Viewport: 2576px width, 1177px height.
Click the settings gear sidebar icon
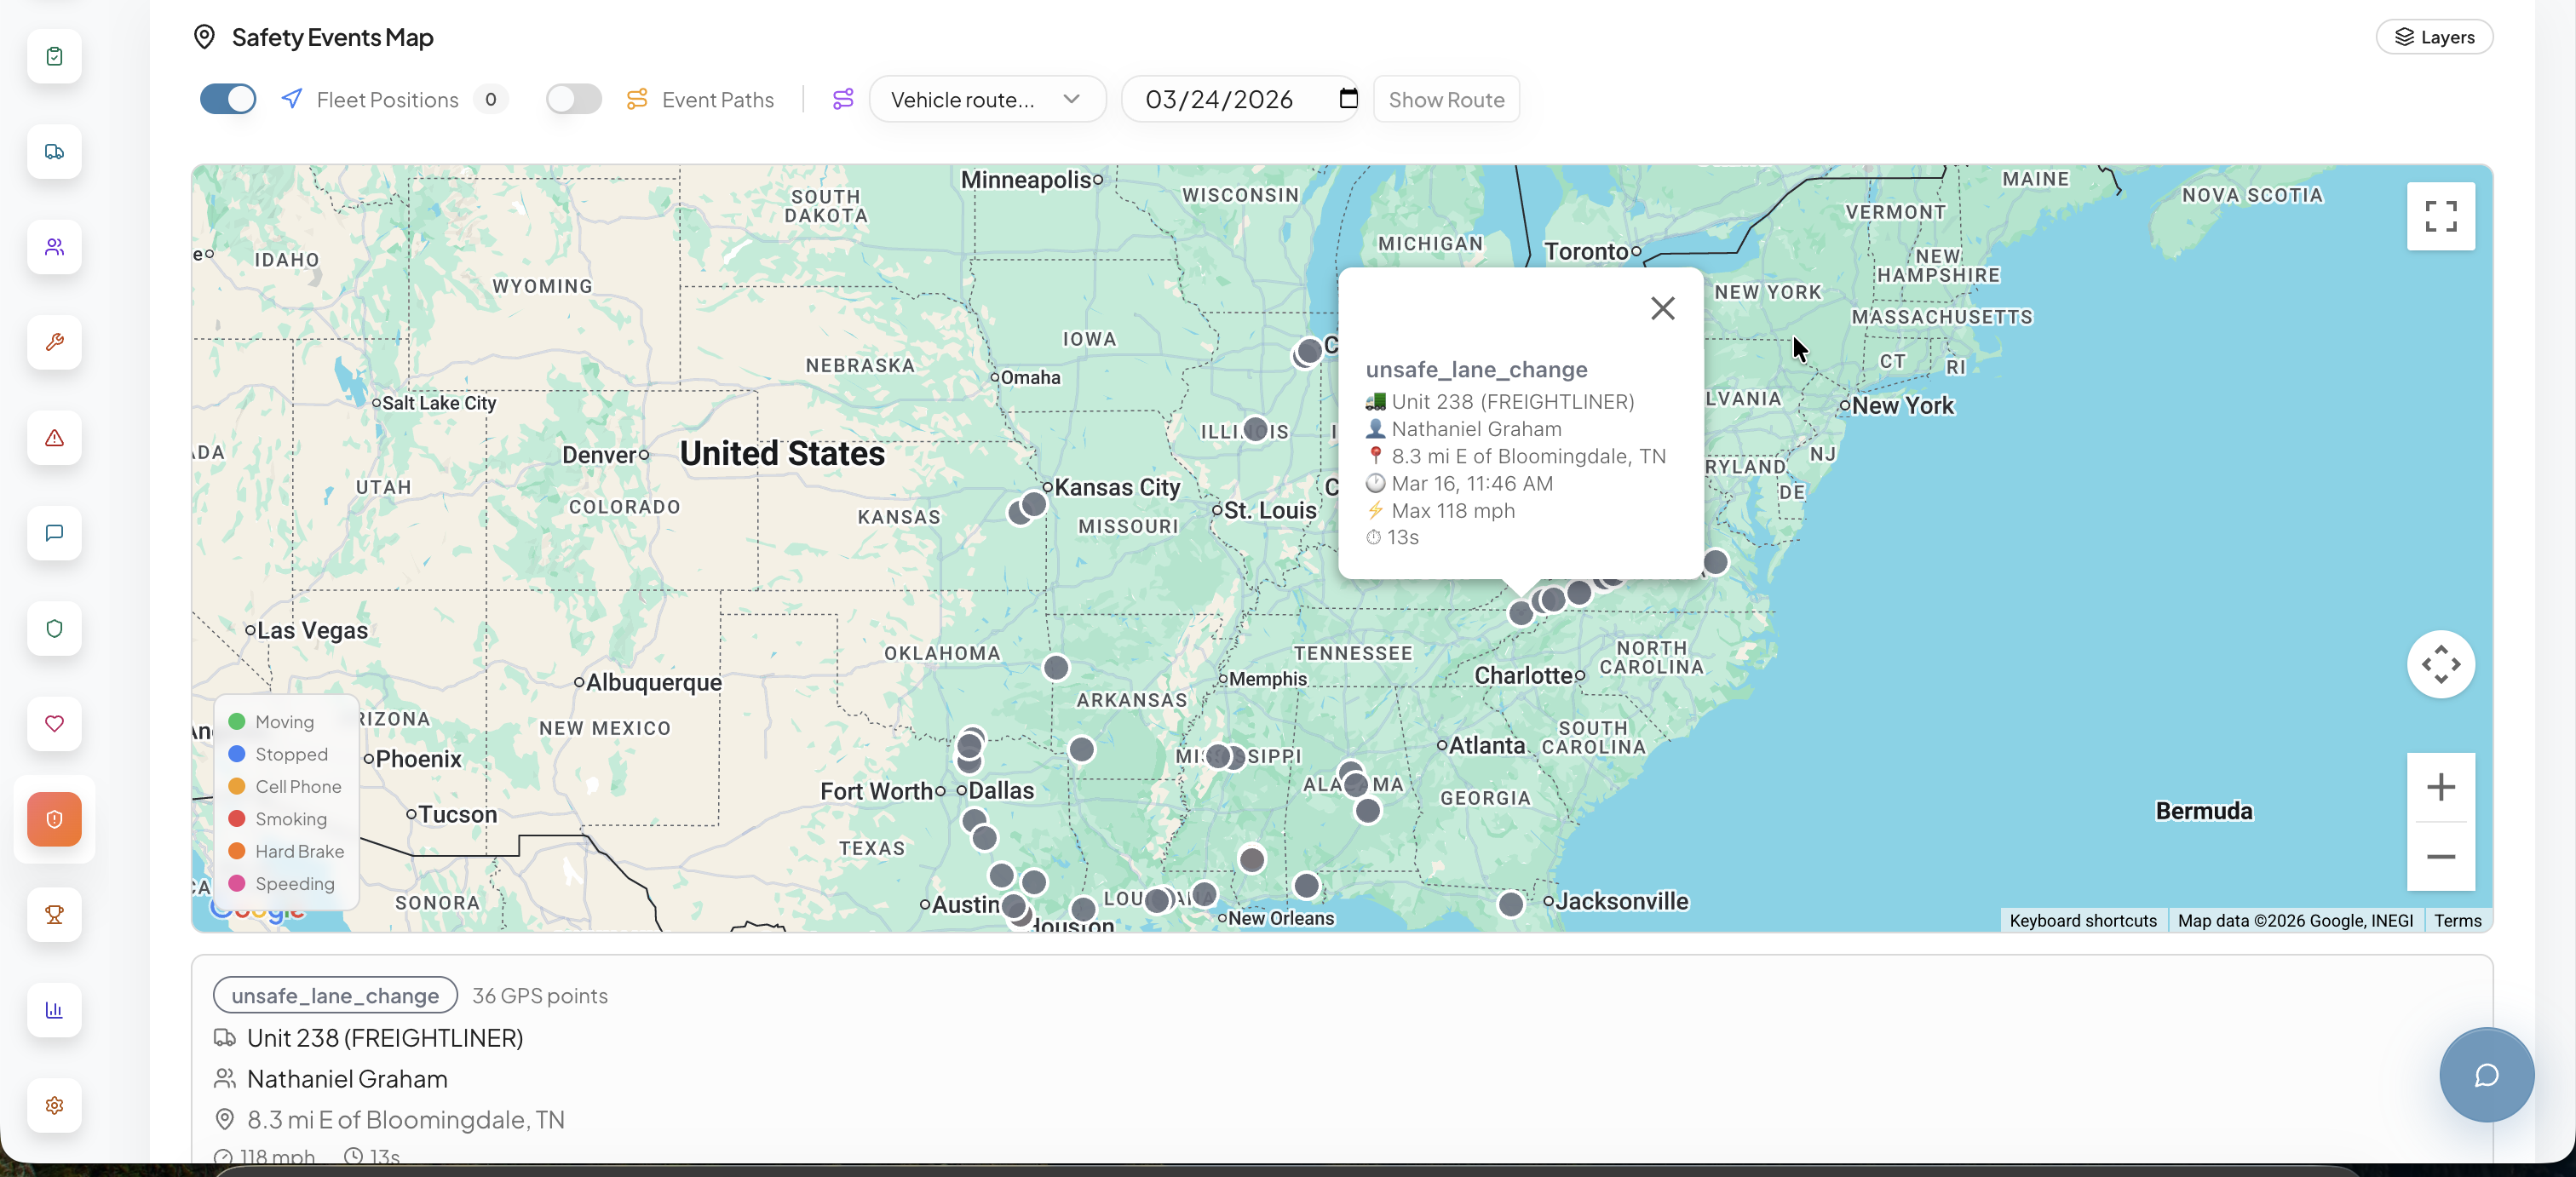[54, 1105]
